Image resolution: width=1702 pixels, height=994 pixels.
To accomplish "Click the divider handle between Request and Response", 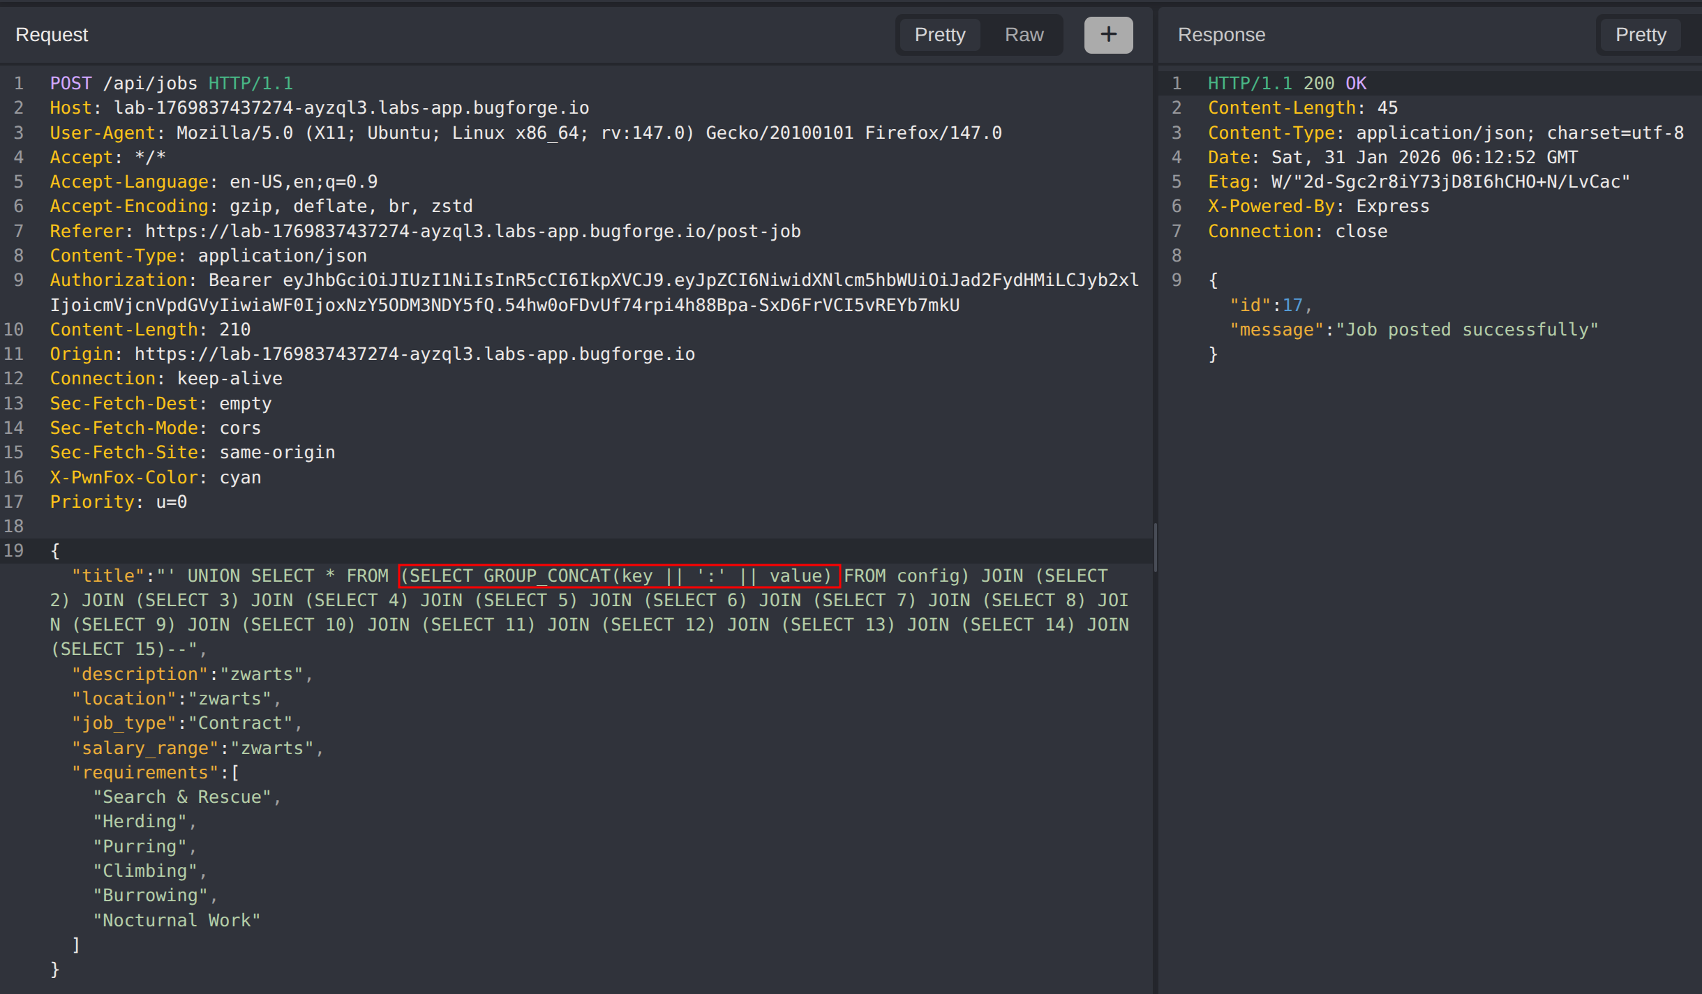I will pos(1156,548).
